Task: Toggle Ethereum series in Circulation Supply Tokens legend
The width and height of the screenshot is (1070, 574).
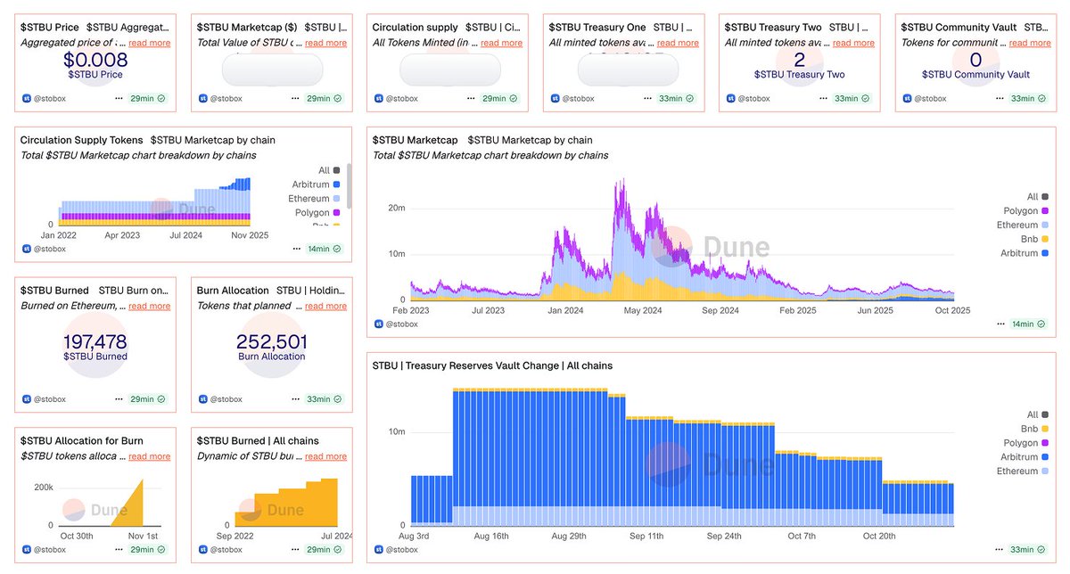Action: 315,199
